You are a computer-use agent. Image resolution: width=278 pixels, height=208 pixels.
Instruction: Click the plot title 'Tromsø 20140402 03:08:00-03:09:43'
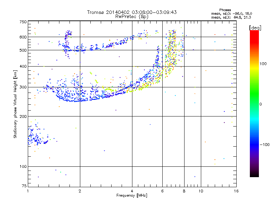pos(132,12)
